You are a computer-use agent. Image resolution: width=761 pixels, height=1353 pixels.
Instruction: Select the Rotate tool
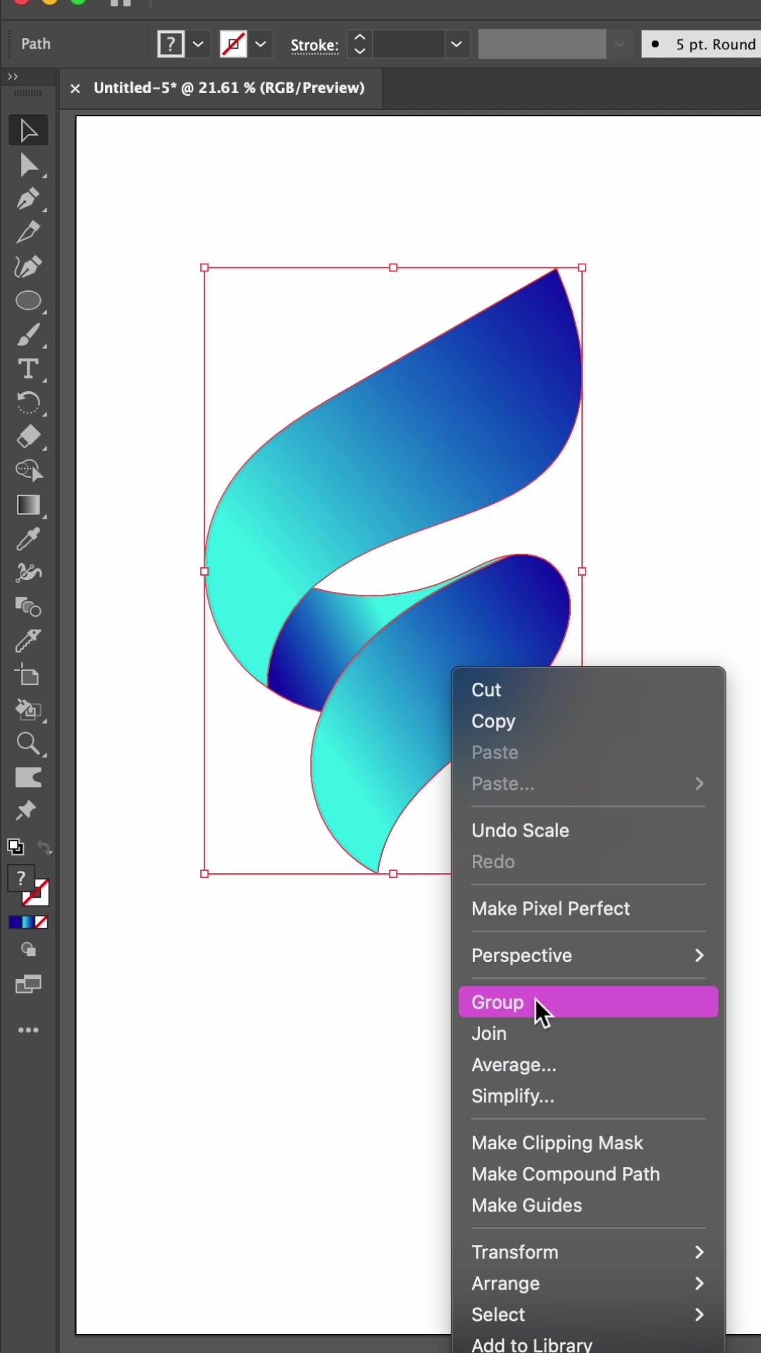pyautogui.click(x=28, y=403)
